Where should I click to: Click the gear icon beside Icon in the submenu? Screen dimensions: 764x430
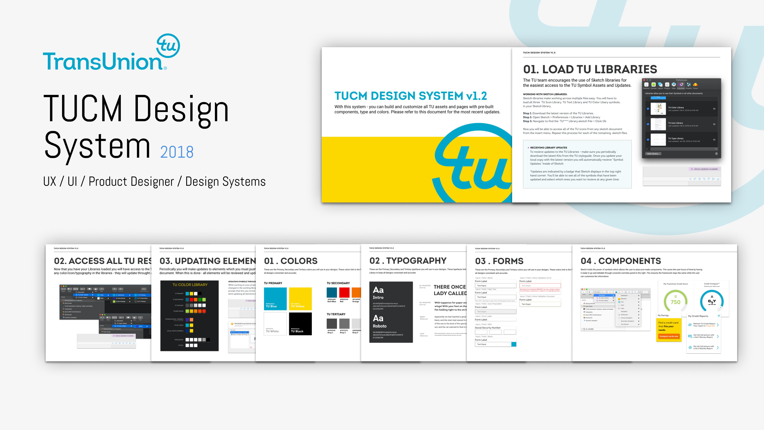pyautogui.click(x=619, y=302)
